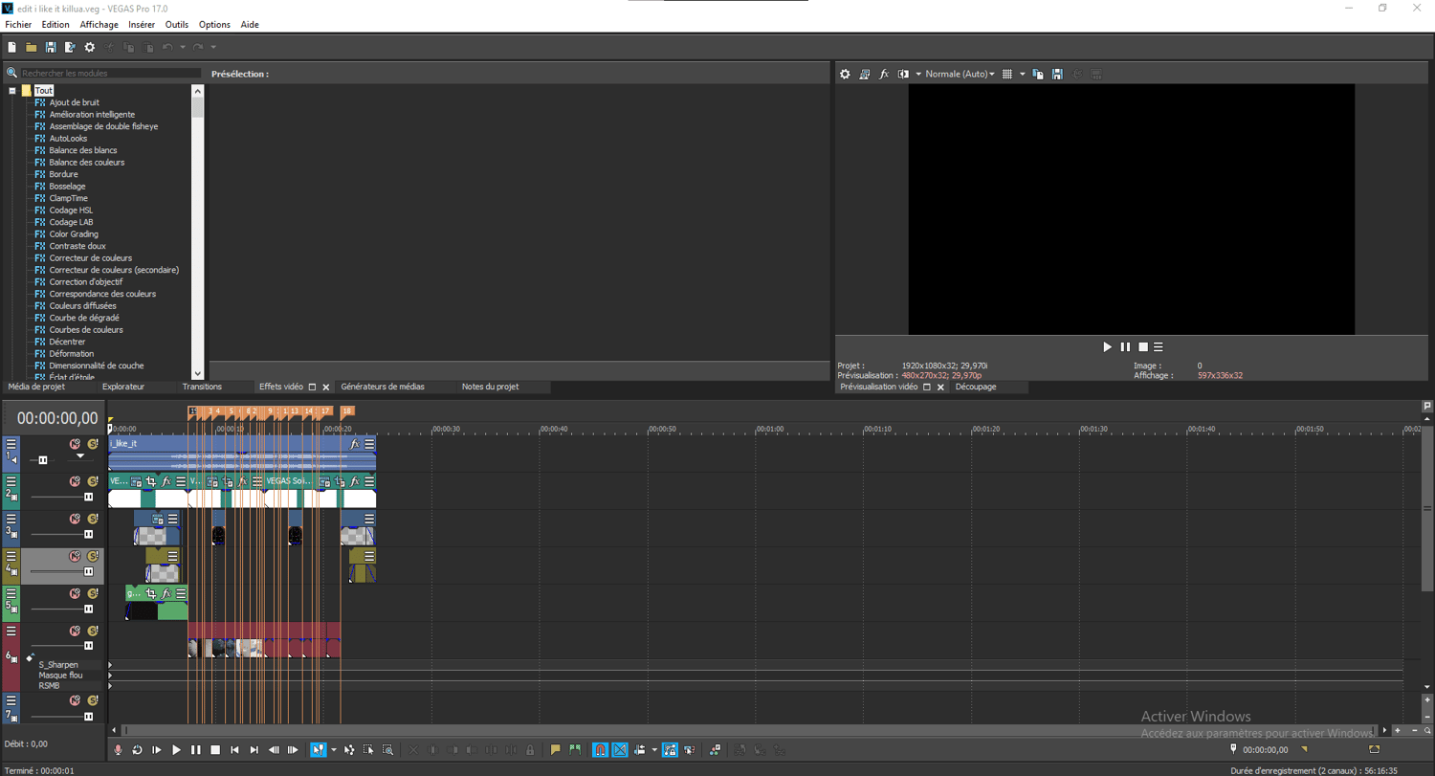Open split screen view dropdown arrow

tap(918, 74)
